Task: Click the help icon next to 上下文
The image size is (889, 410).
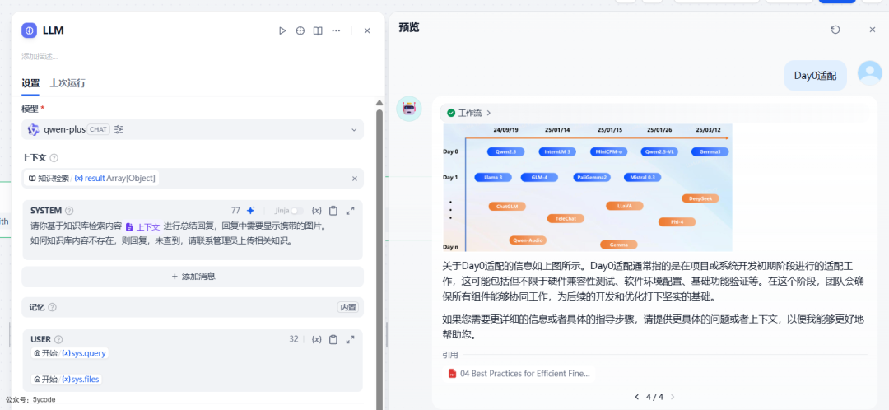Action: click(54, 158)
